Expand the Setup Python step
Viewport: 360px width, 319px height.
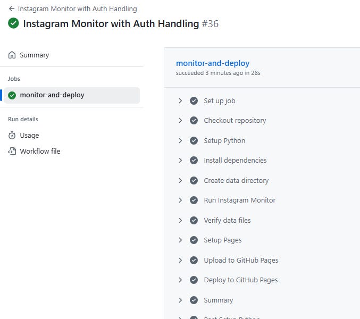(x=180, y=141)
